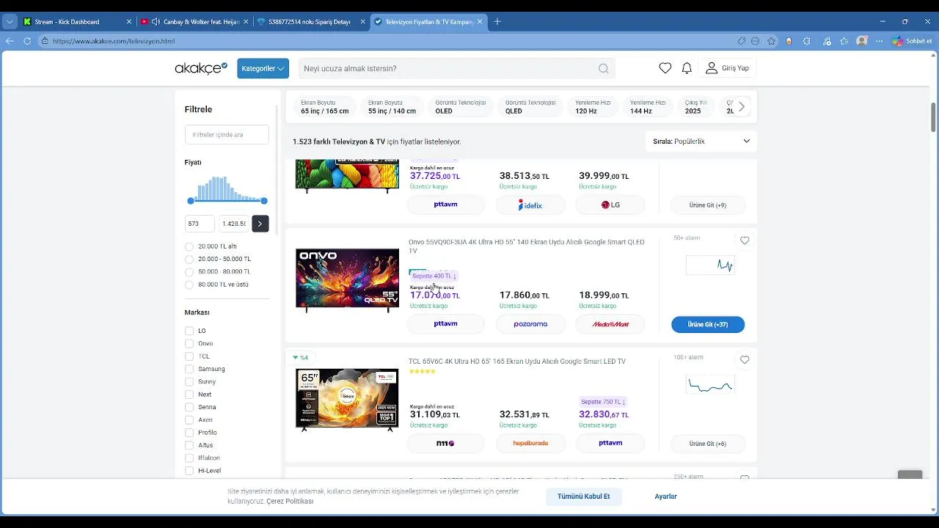Tick the Samsung brand checkbox
Viewport: 939px width, 528px height.
189,369
